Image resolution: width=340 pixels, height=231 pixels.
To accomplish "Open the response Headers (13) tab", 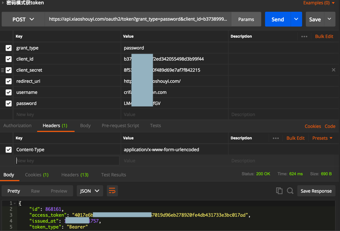I will tap(75, 175).
